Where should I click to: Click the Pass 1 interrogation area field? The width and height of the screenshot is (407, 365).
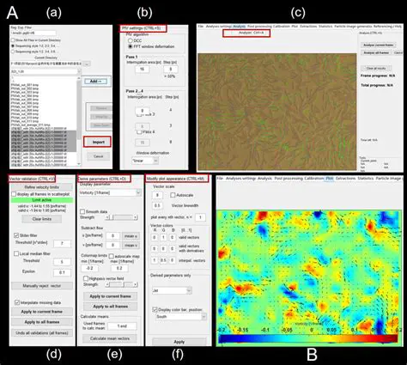(142, 69)
